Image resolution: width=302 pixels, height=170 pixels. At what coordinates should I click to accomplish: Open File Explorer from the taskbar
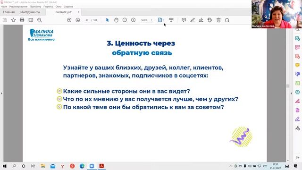click(x=43, y=166)
